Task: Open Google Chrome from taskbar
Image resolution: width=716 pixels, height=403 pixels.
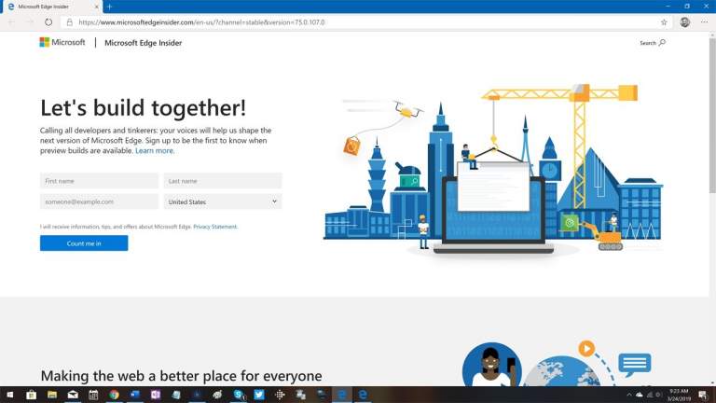Action: pyautogui.click(x=114, y=395)
